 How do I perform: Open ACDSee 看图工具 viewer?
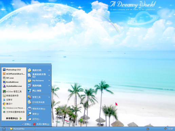14,91
